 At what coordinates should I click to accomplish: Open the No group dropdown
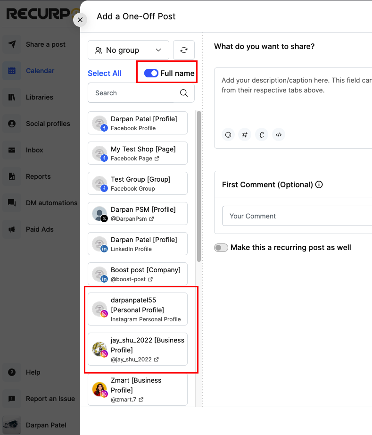(128, 50)
